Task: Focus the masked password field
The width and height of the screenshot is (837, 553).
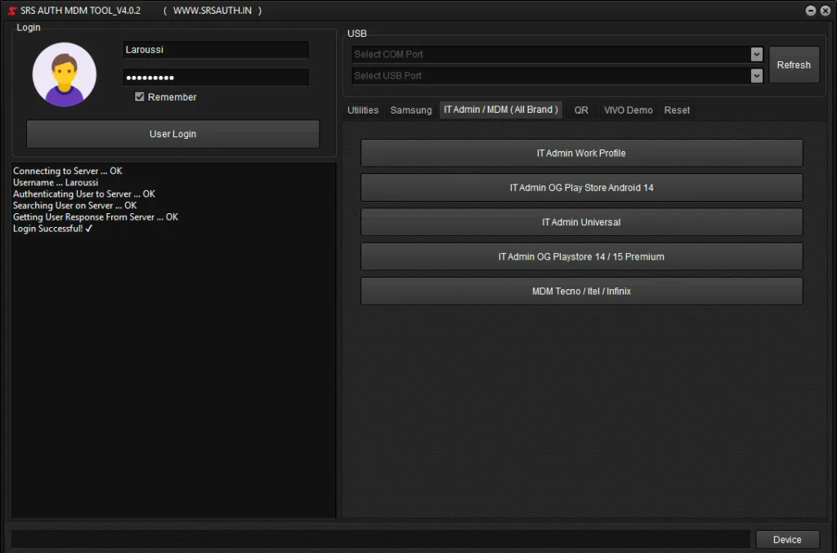Action: click(x=216, y=78)
